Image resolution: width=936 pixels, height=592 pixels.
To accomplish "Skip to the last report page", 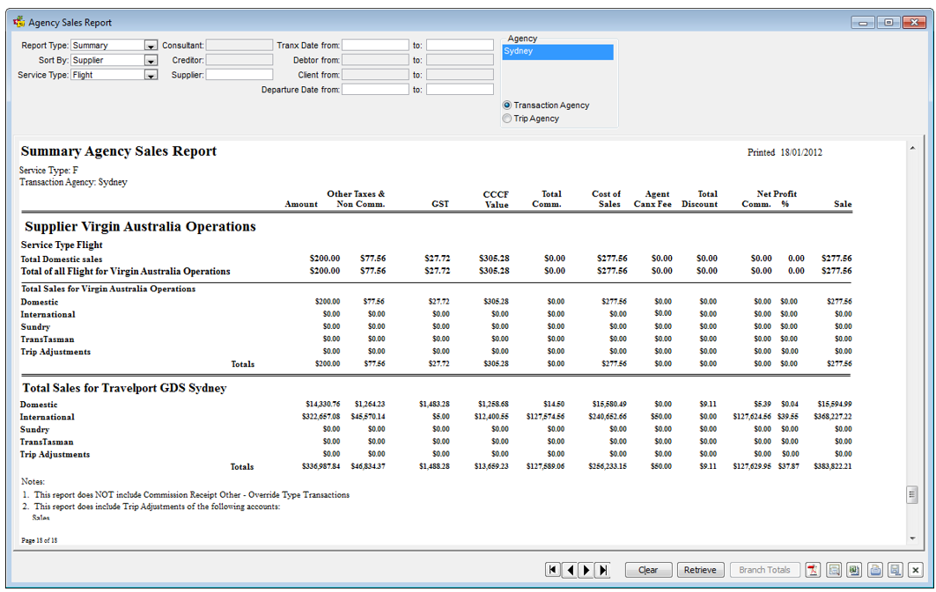I will pos(602,569).
